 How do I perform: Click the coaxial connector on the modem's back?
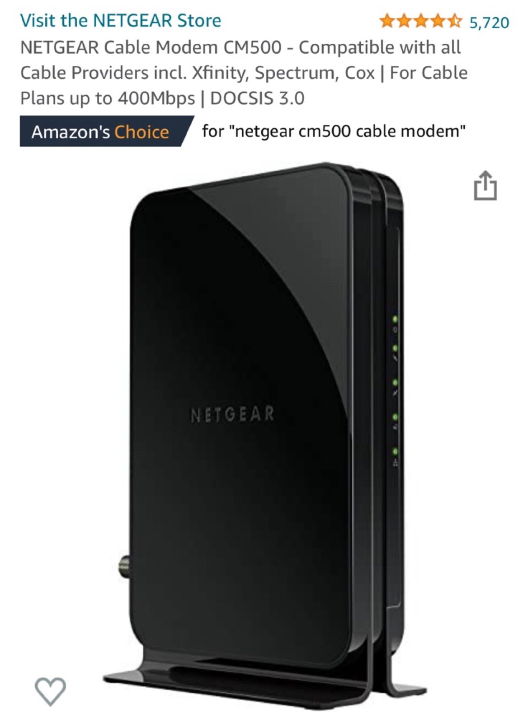coord(123,563)
